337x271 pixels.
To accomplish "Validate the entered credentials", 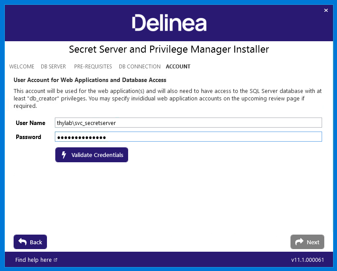I will tap(92, 155).
